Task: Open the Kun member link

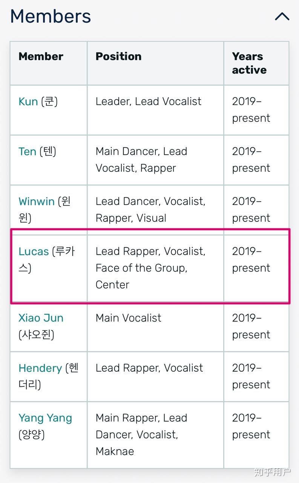Action: click(x=28, y=102)
